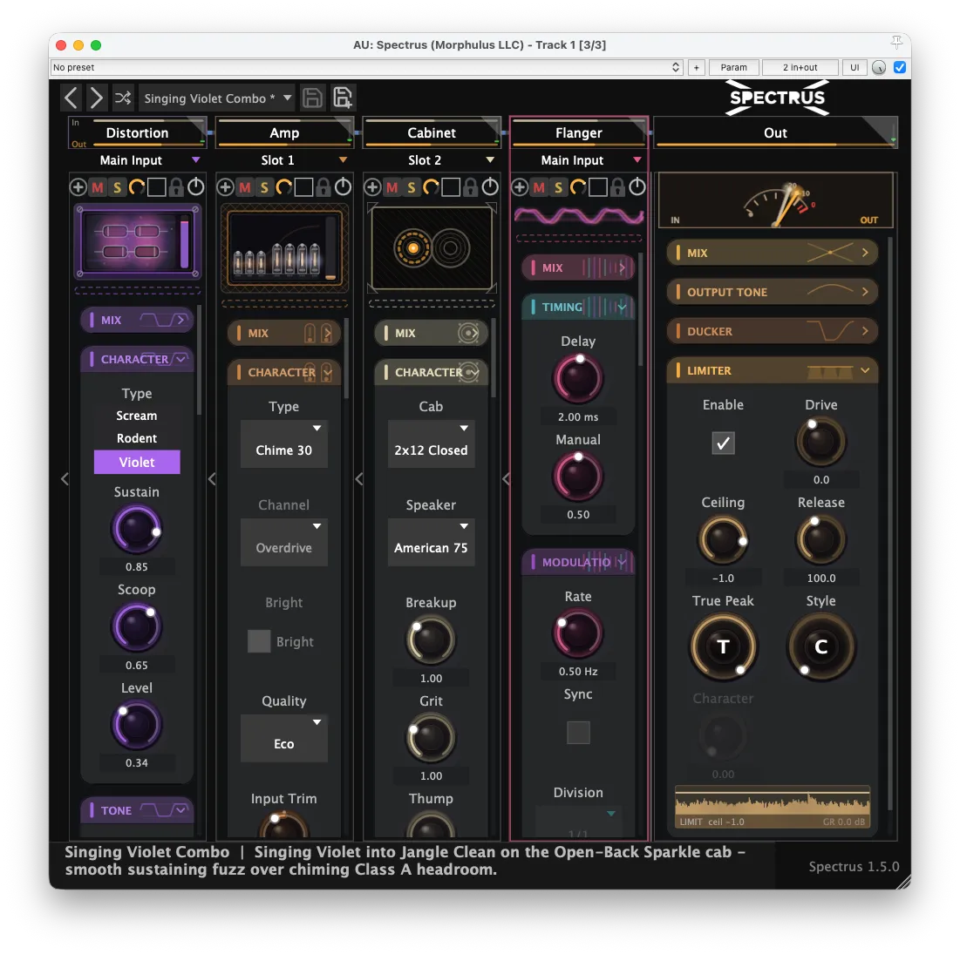Enable Flanger Sync checkbox
The height and width of the screenshot is (954, 960).
coord(578,733)
